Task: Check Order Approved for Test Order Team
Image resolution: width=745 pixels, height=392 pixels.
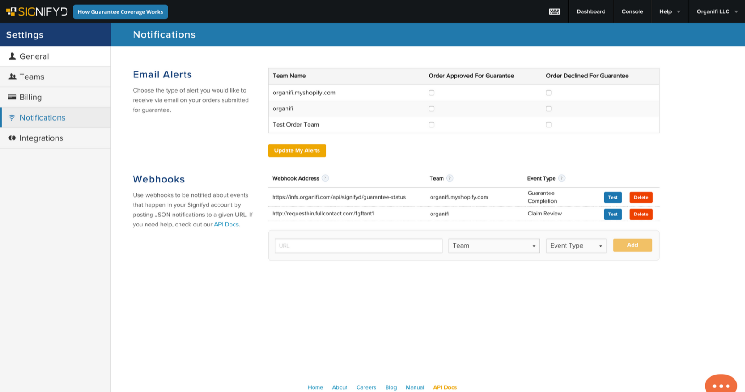Action: pos(431,125)
